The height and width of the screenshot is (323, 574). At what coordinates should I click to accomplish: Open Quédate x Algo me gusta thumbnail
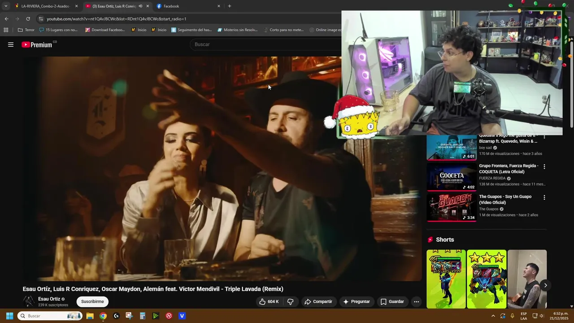pos(452,147)
